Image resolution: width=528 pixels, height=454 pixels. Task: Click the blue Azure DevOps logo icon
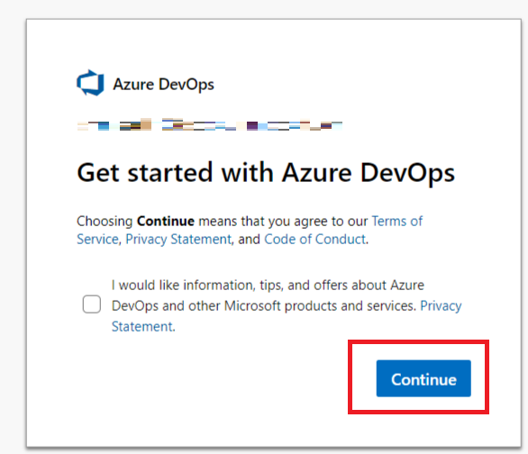click(90, 83)
